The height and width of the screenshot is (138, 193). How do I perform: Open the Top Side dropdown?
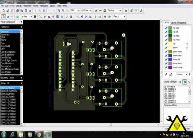coord(26,17)
